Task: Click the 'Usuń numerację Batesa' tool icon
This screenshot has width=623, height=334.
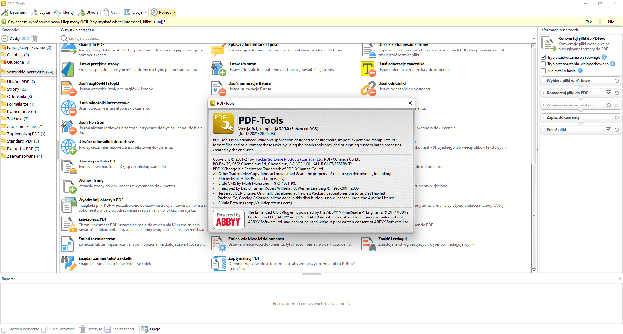Action: coord(218,88)
